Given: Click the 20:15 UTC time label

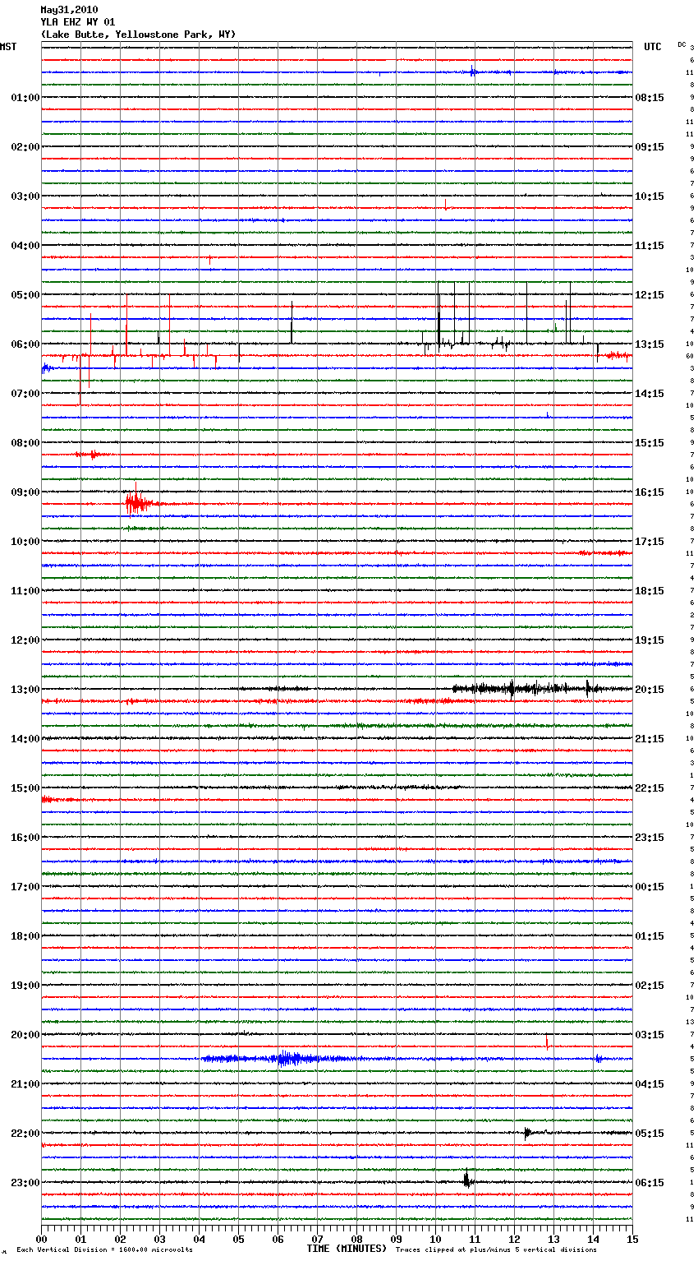Looking at the screenshot, I should pyautogui.click(x=650, y=690).
